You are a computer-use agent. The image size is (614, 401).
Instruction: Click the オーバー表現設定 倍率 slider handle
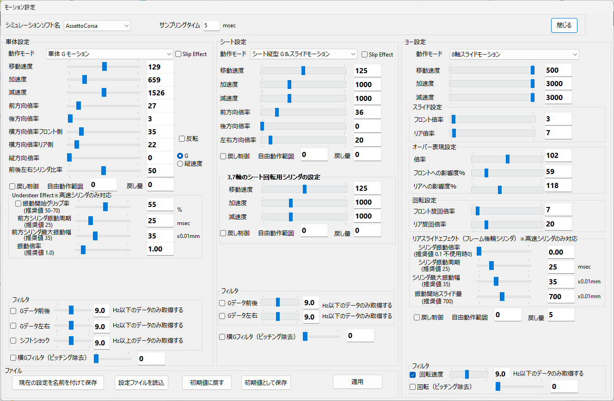[x=508, y=159]
